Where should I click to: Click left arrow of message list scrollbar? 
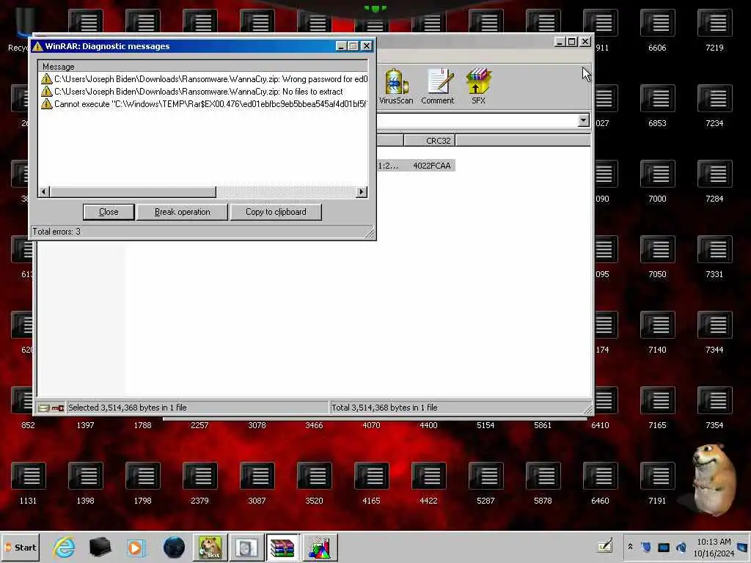43,192
